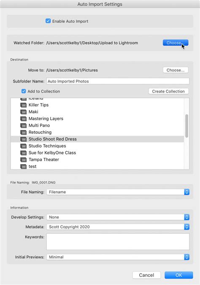
Task: Click the test collection icon
Action: tap(23, 166)
